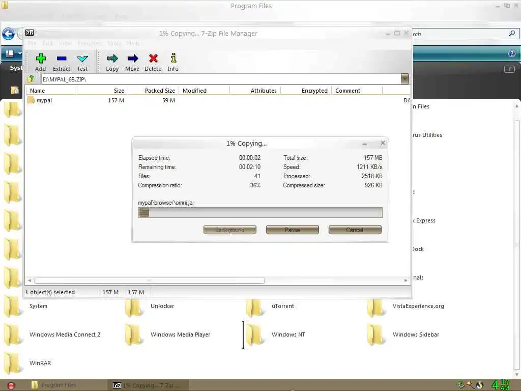
Task: Minimize the copying progress dialog
Action: click(x=364, y=144)
